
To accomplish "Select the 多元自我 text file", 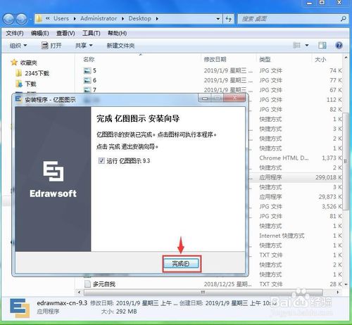I will pyautogui.click(x=104, y=284).
